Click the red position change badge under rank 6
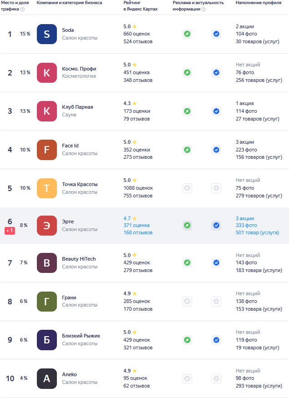The height and width of the screenshot is (398, 289). pos(10,231)
